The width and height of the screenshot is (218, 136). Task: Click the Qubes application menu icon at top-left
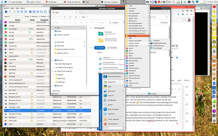coord(2,2)
